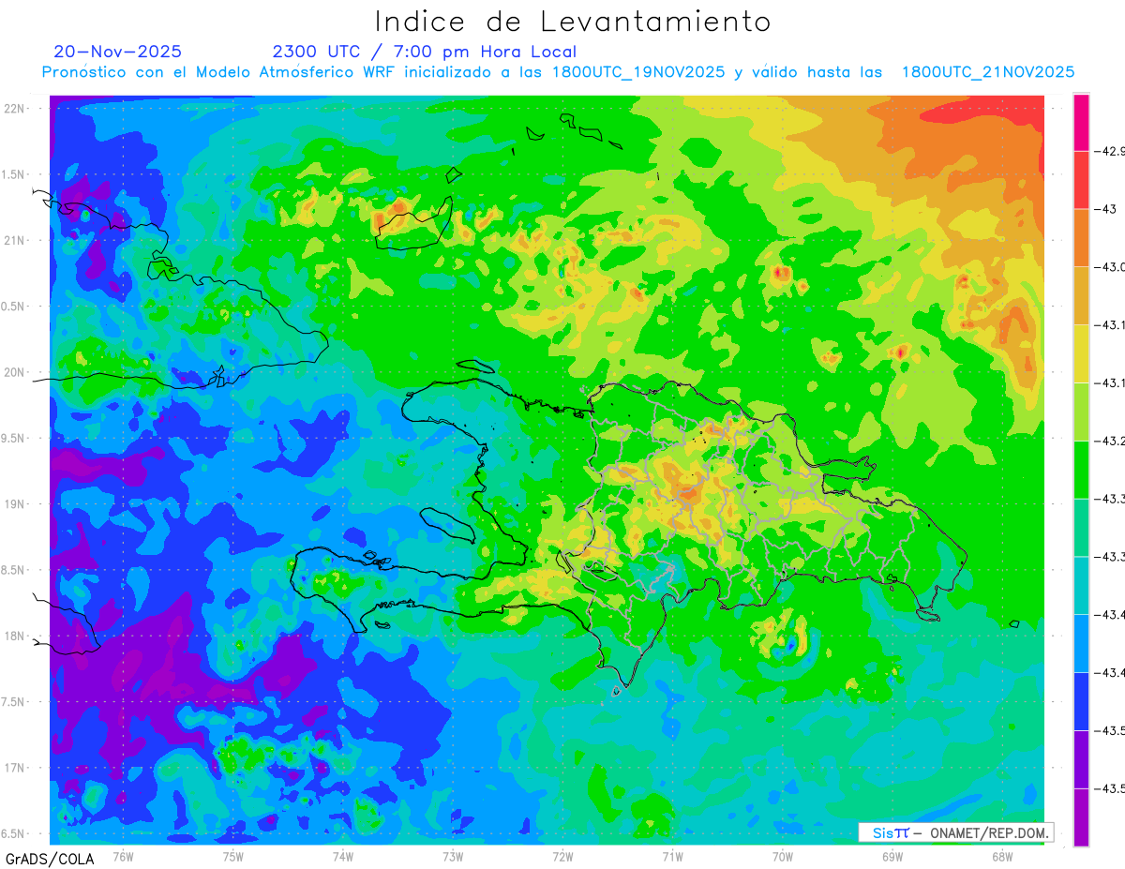Click the '20N' latitude label
The width and height of the screenshot is (1125, 869).
(14, 372)
